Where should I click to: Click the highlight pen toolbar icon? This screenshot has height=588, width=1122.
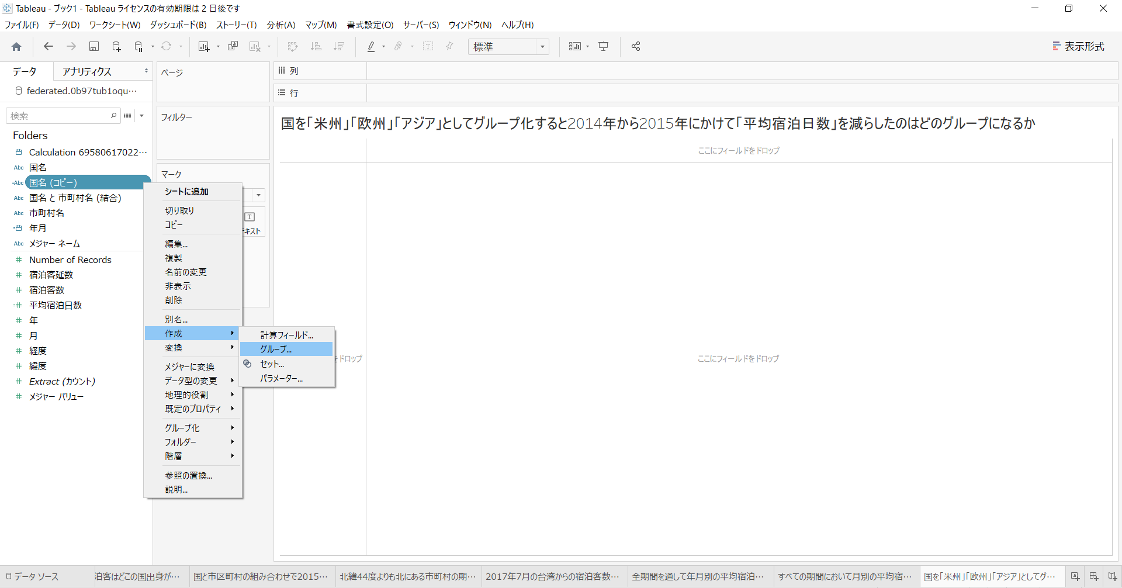point(371,47)
